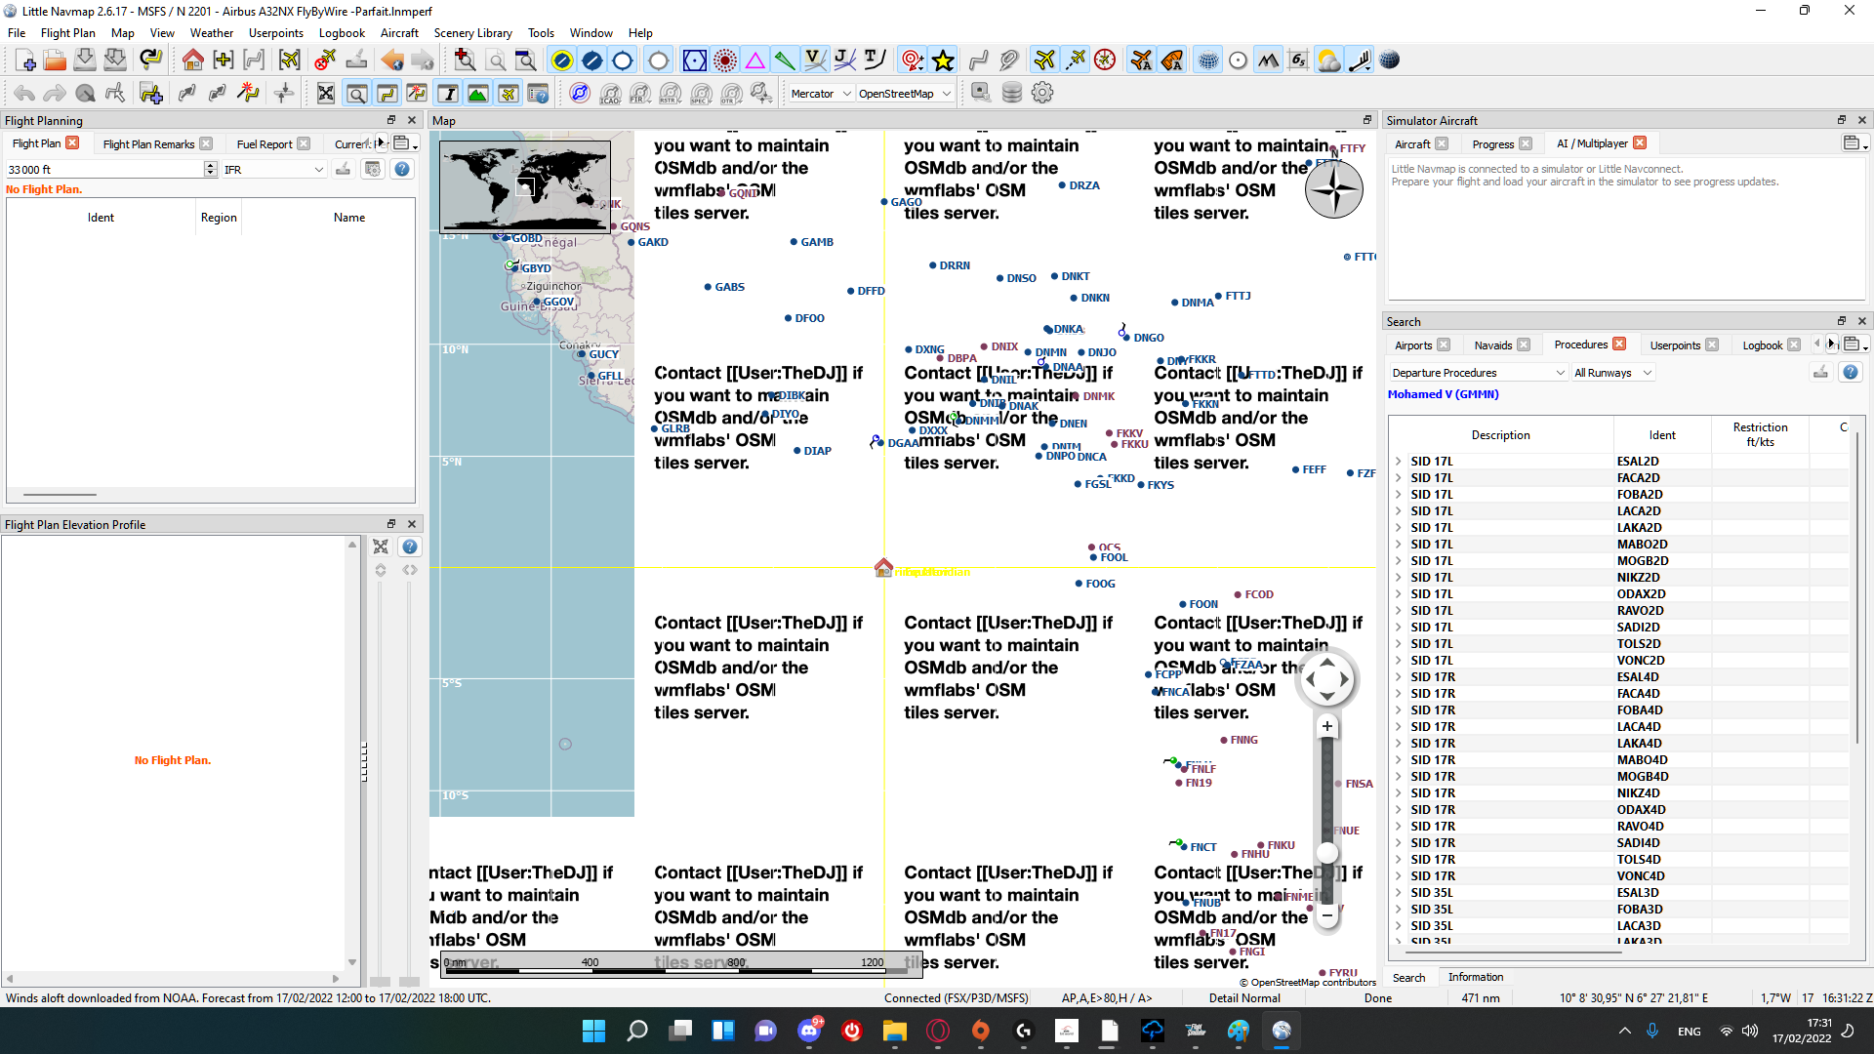Reset all map settings for new flight
The height and width of the screenshot is (1054, 1874).
tap(150, 61)
